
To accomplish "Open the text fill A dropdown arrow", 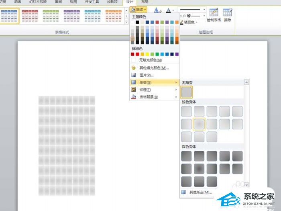I will pos(173,10).
